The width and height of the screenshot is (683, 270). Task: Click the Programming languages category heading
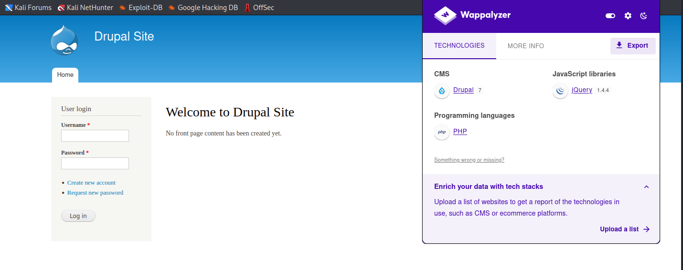pos(474,115)
